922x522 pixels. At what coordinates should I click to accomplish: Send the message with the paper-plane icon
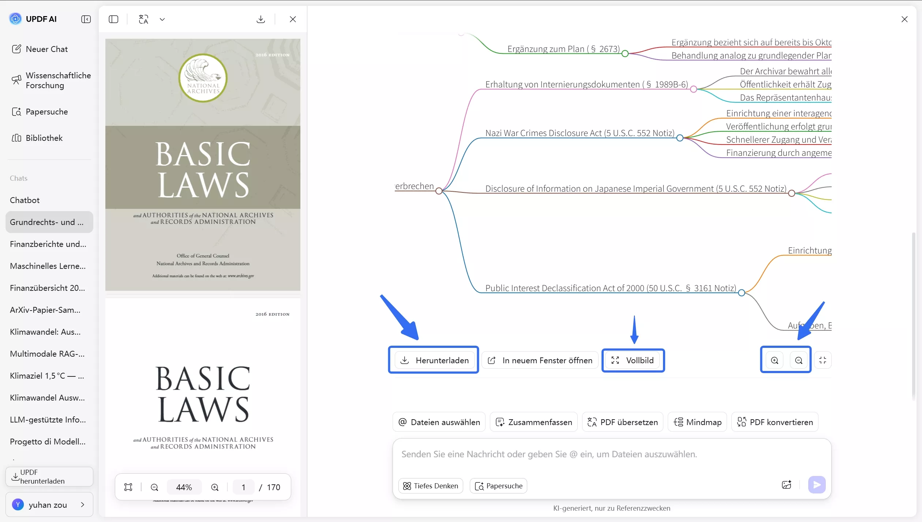(x=817, y=485)
